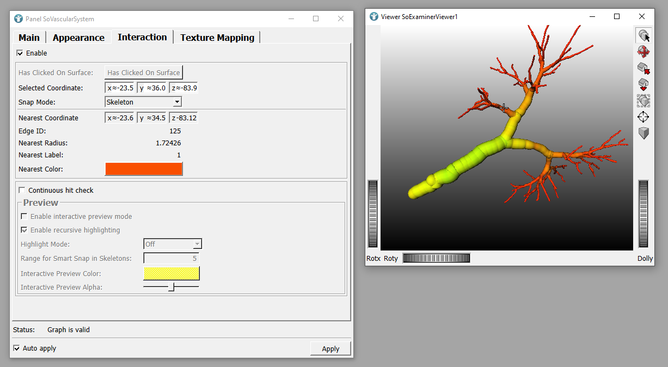Open the Texture Mapping tab

[x=217, y=38]
